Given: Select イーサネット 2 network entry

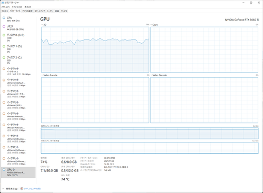Looking at the screenshot, I should tap(18, 72).
